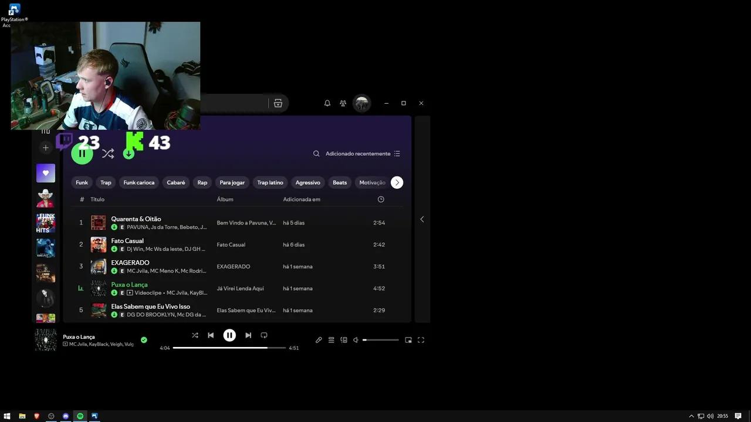Apply the Agressivo filter chip
751x422 pixels.
pos(308,182)
